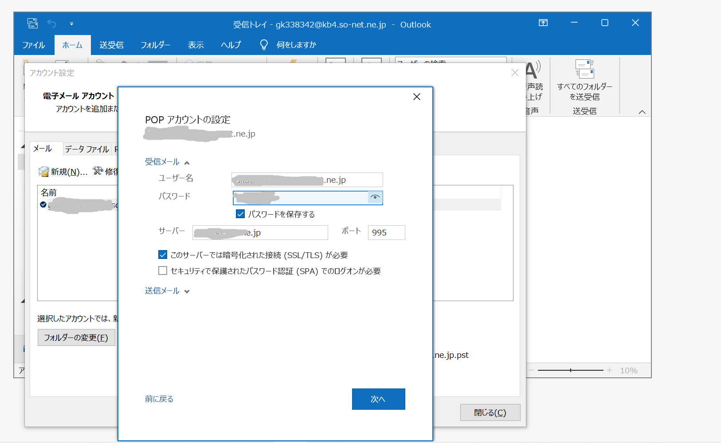The height and width of the screenshot is (443, 721).
Task: Click the send/receive icon in title bar
Action: point(32,24)
